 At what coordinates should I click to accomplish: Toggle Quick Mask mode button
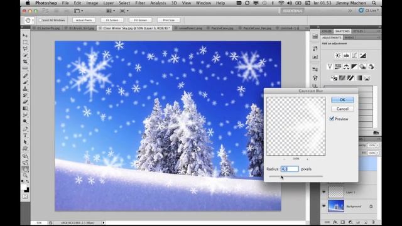point(25,196)
